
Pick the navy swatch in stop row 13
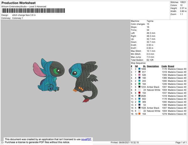click(x=139, y=105)
